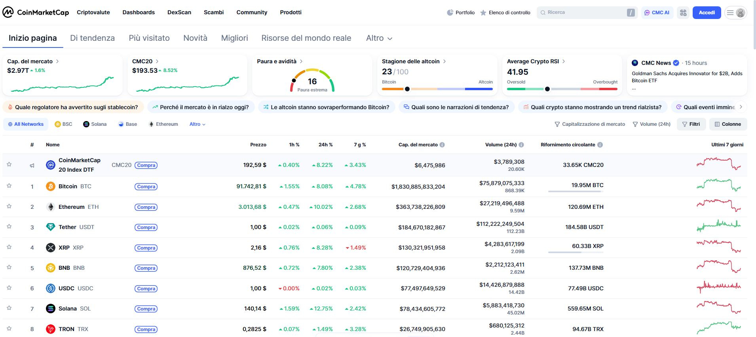Click the CoinMarketCap logo
Screen dimensions: 756x337
tap(36, 12)
